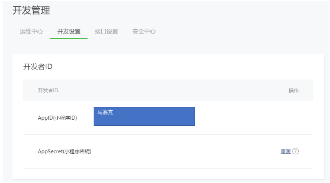The width and height of the screenshot is (330, 183).
Task: Click blank white card area beside 开发者ID title
Action: [x=188, y=67]
